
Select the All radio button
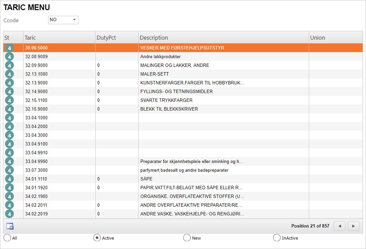tap(7, 238)
